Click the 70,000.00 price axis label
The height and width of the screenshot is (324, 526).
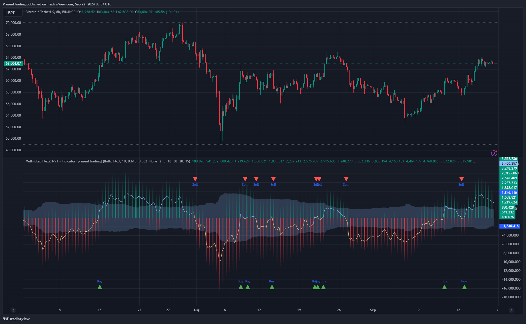(x=13, y=23)
